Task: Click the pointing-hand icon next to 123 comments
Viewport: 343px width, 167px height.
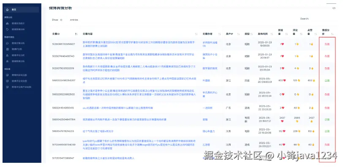Action: point(299,81)
